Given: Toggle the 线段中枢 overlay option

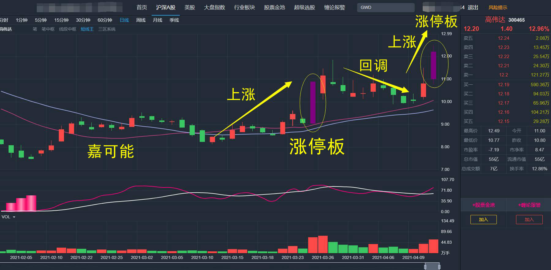Looking at the screenshot, I should (x=68, y=29).
